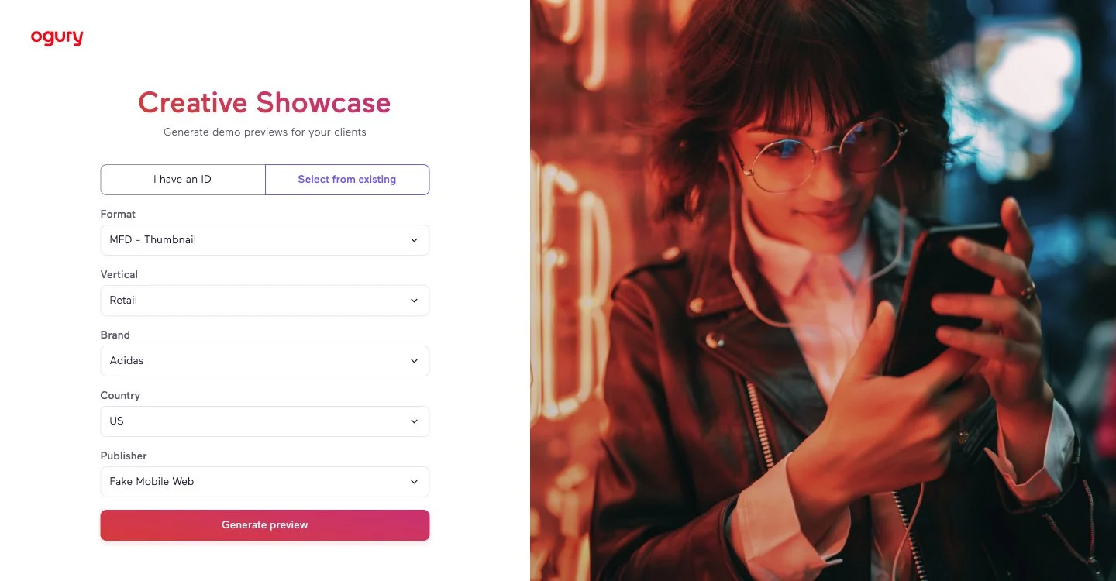Screen dimensions: 1116x581
Task: Open the Country dropdown showing US
Action: [265, 421]
